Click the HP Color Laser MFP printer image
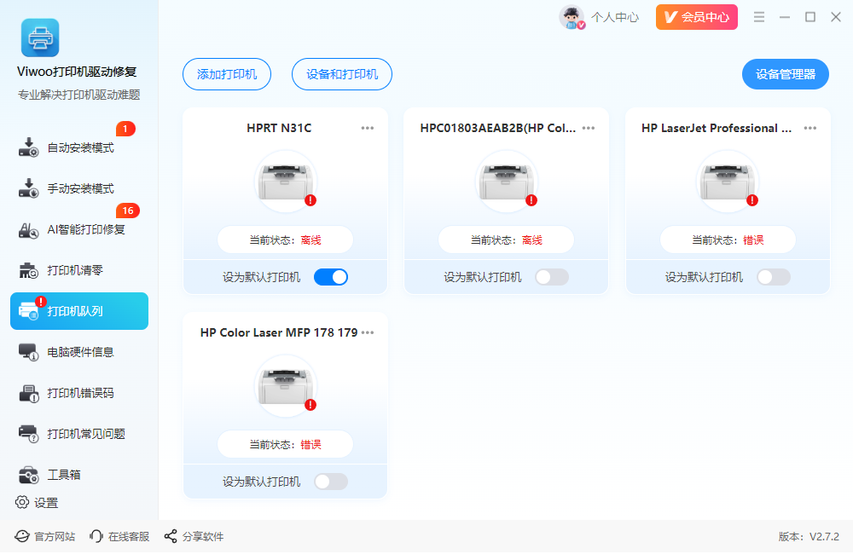The image size is (853, 554). (286, 385)
